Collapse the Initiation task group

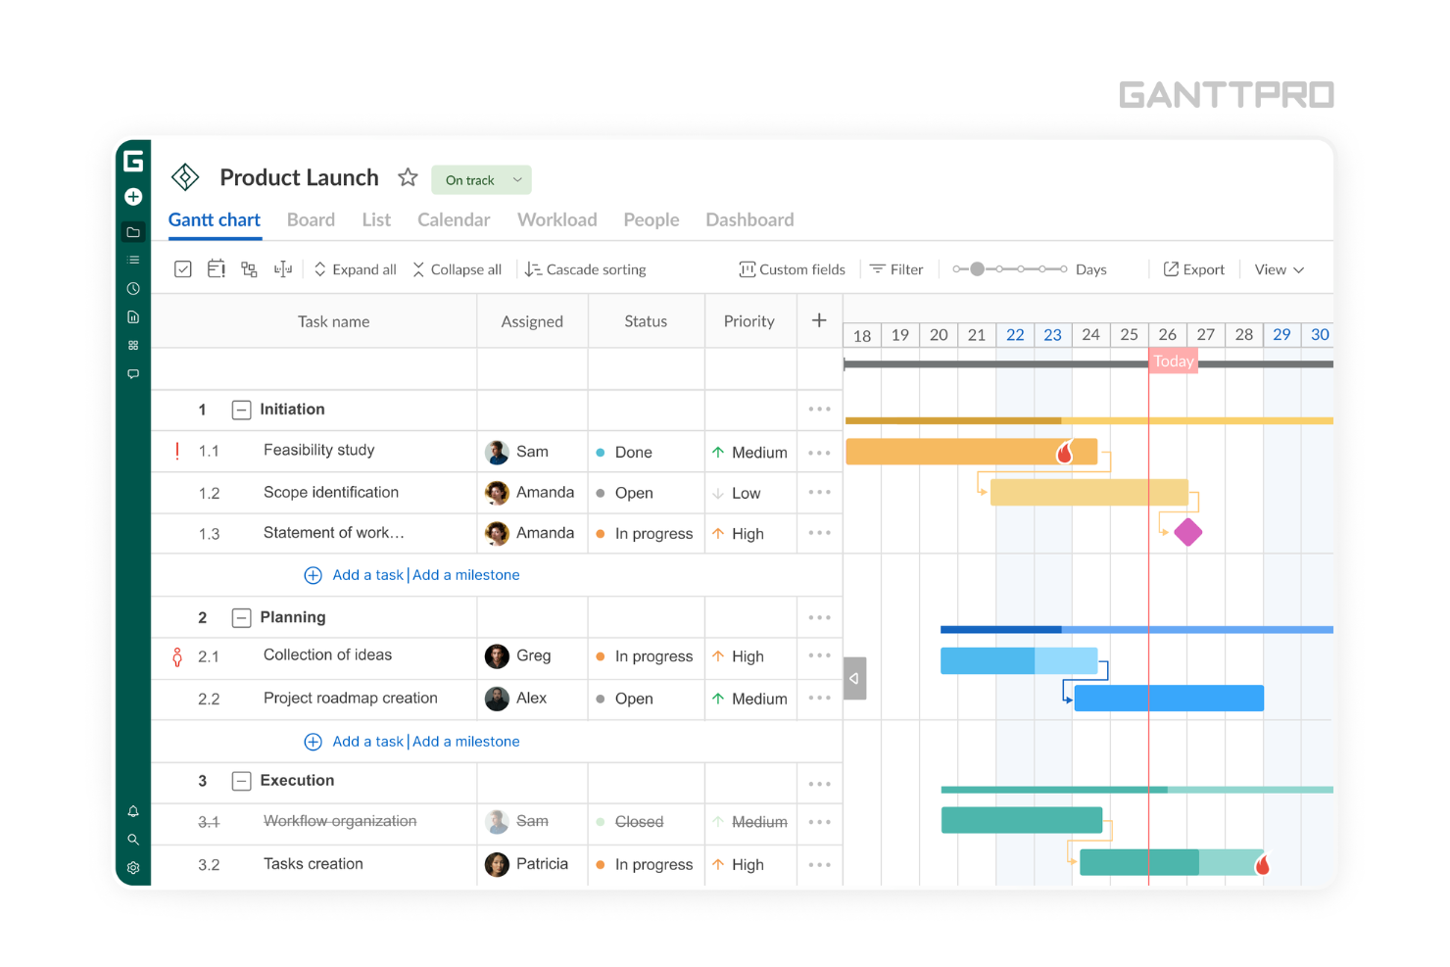coord(241,410)
